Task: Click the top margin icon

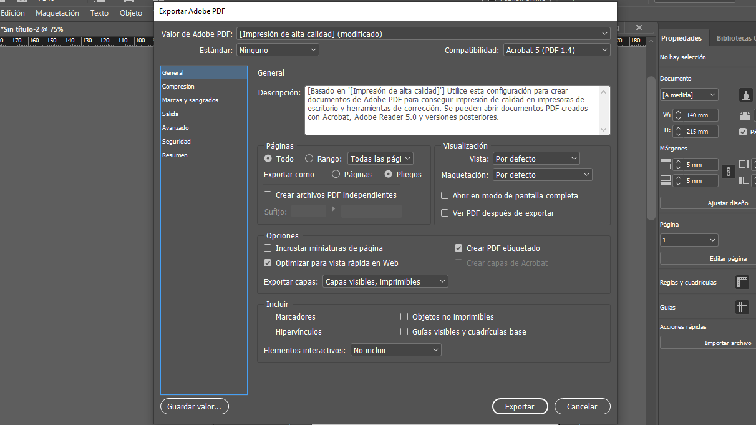Action: [x=665, y=165]
